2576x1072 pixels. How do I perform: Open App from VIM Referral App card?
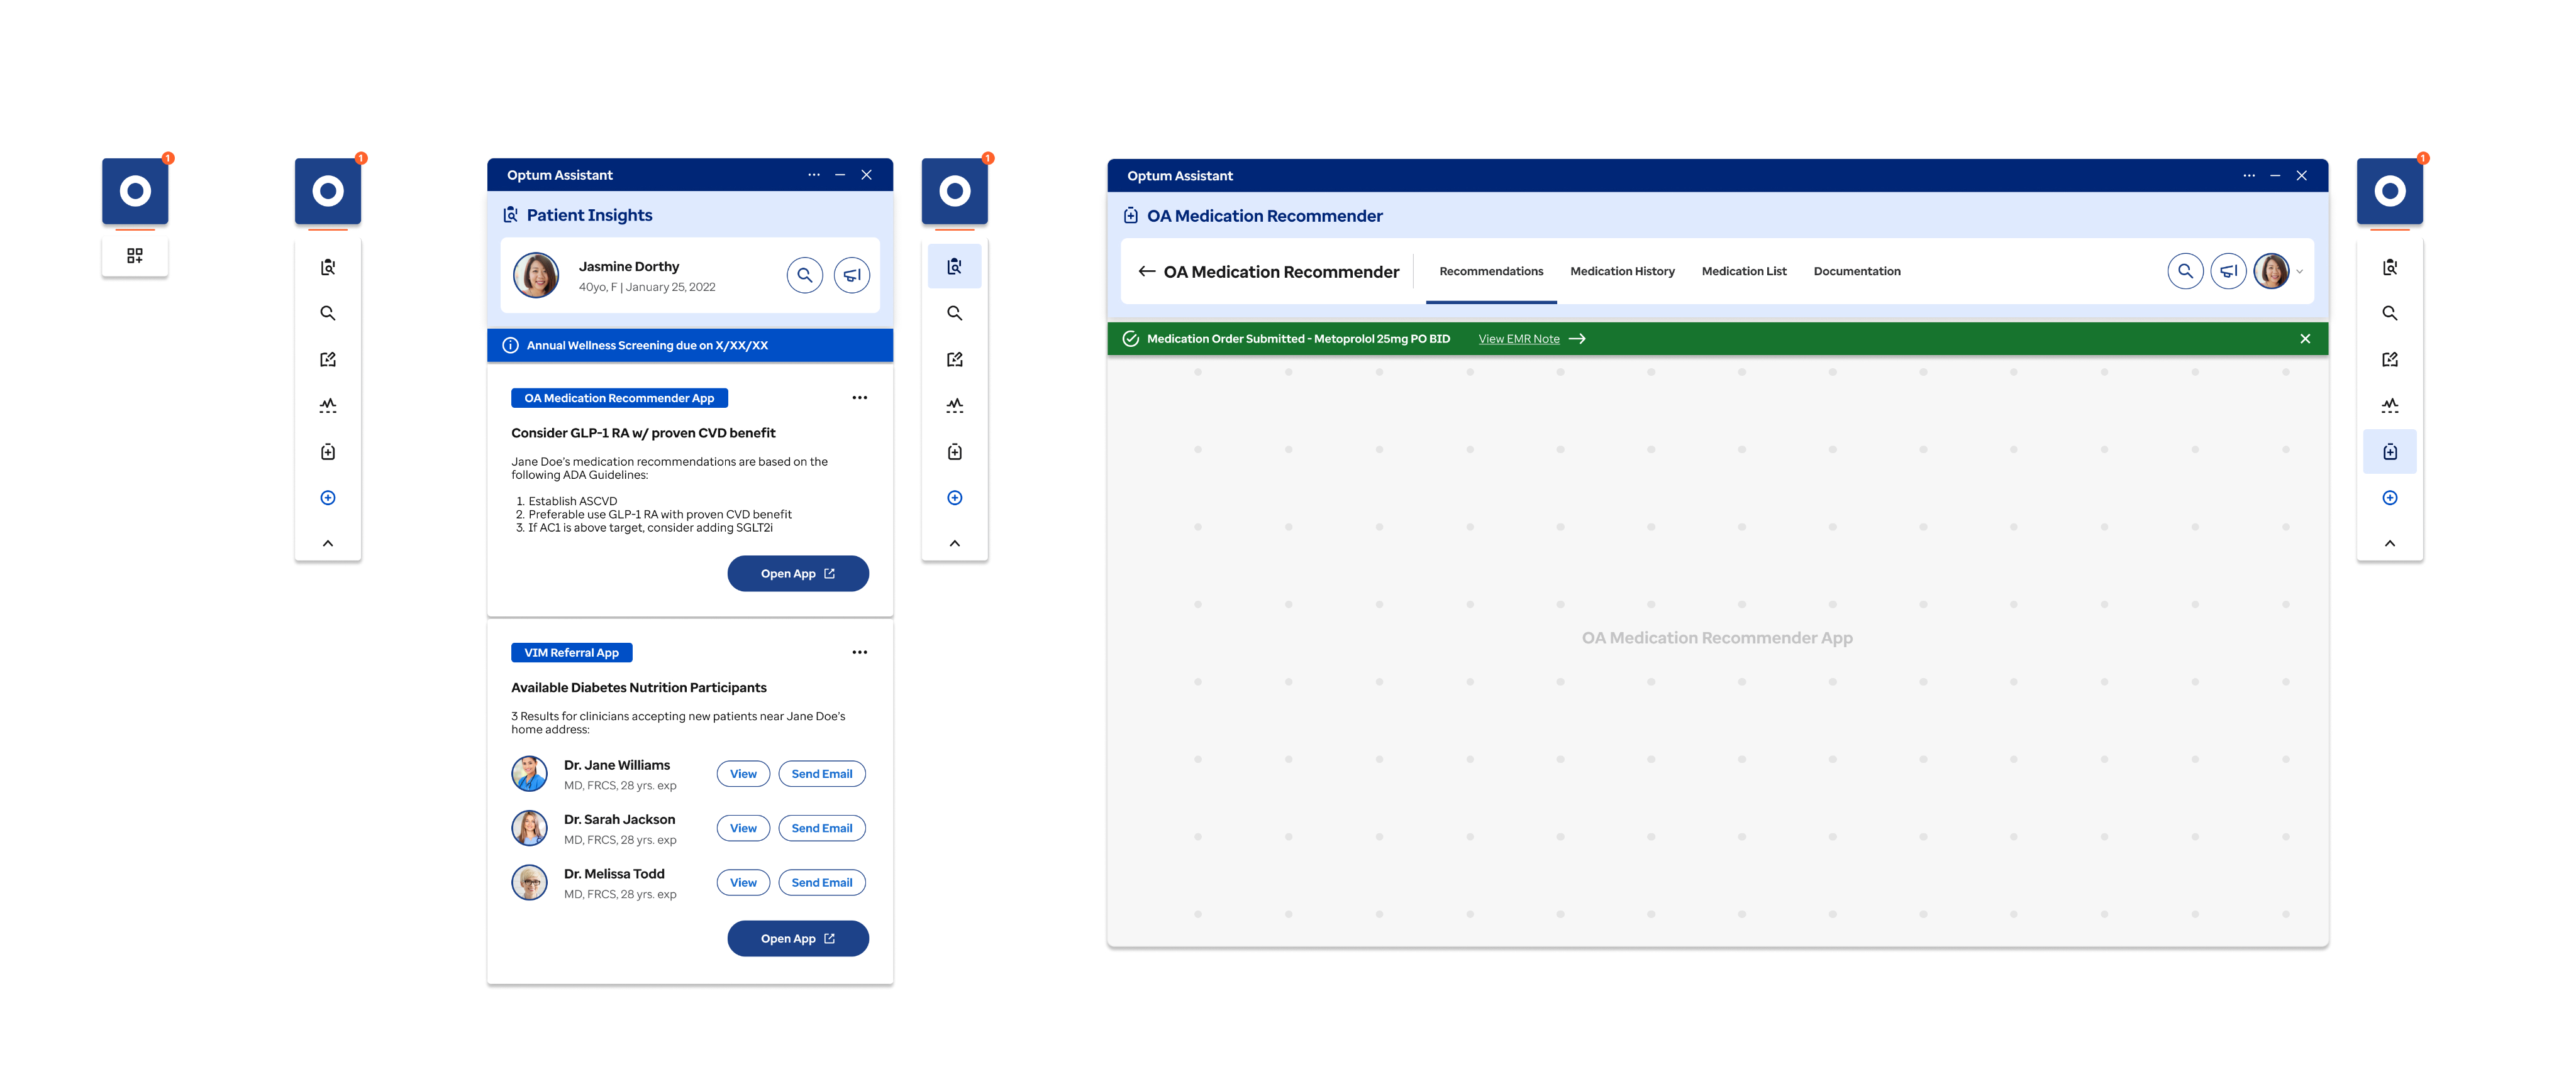[797, 938]
